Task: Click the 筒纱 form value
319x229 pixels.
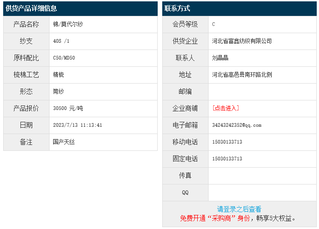Action: 59,92
